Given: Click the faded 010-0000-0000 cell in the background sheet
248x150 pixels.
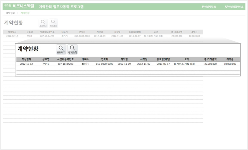Looking at the screenshot, I should tap(82, 36).
